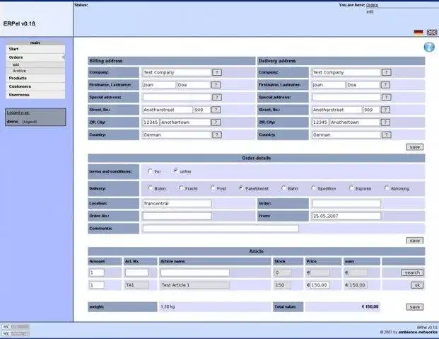This screenshot has width=439, height=339.
Task: Click ok button for Test Article 1
Action: [x=417, y=285]
